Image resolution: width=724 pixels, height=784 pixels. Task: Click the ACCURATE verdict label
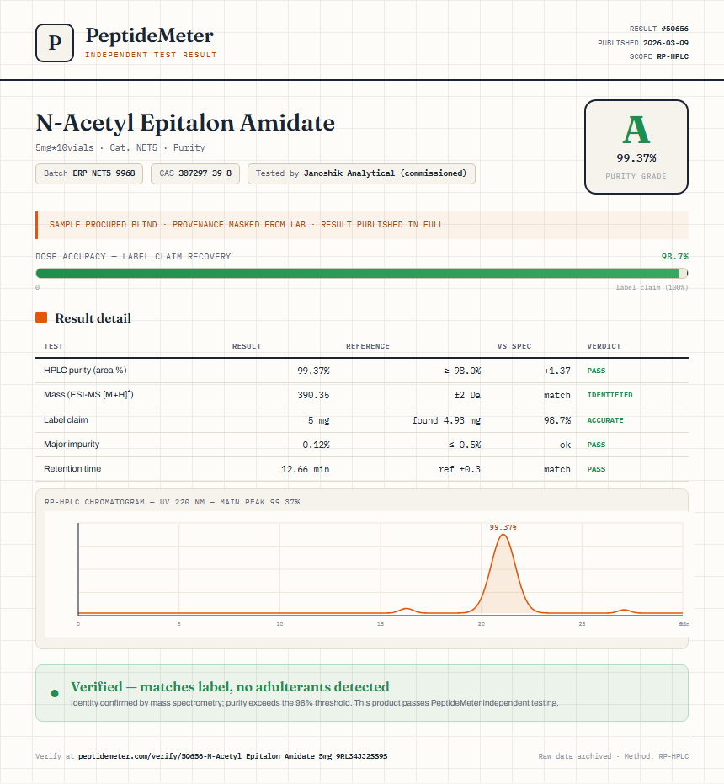(x=605, y=420)
